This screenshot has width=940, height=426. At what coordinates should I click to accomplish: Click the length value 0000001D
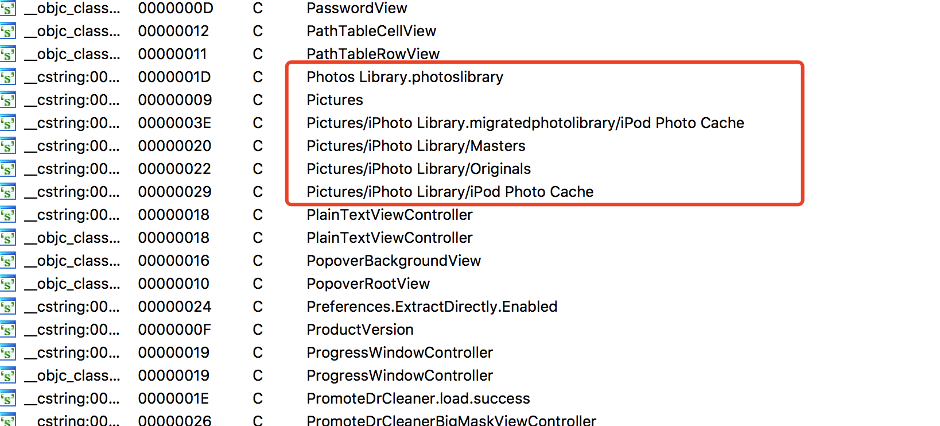(174, 77)
